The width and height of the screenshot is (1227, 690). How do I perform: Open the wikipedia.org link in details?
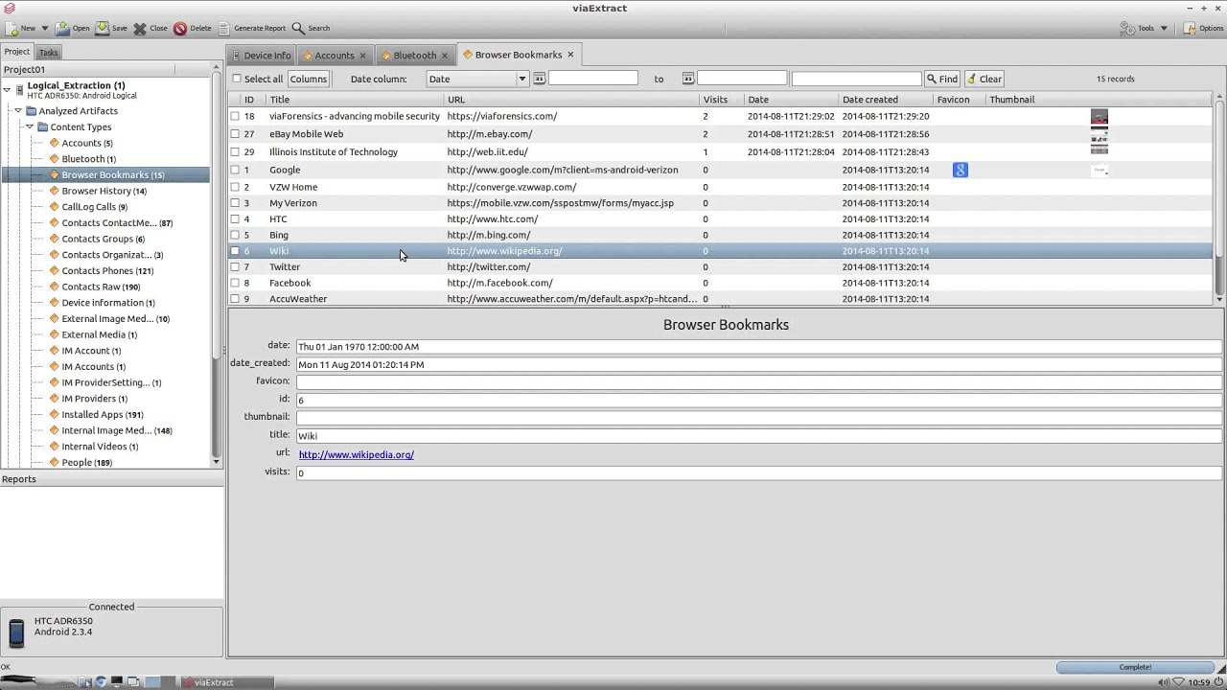(x=356, y=455)
